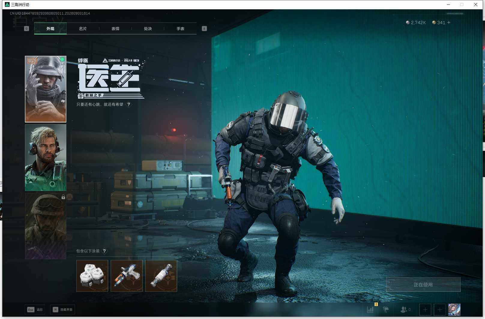Image resolution: width=485 pixels, height=319 pixels.
Task: Click the first empty plus teammate slot
Action: coord(425,310)
